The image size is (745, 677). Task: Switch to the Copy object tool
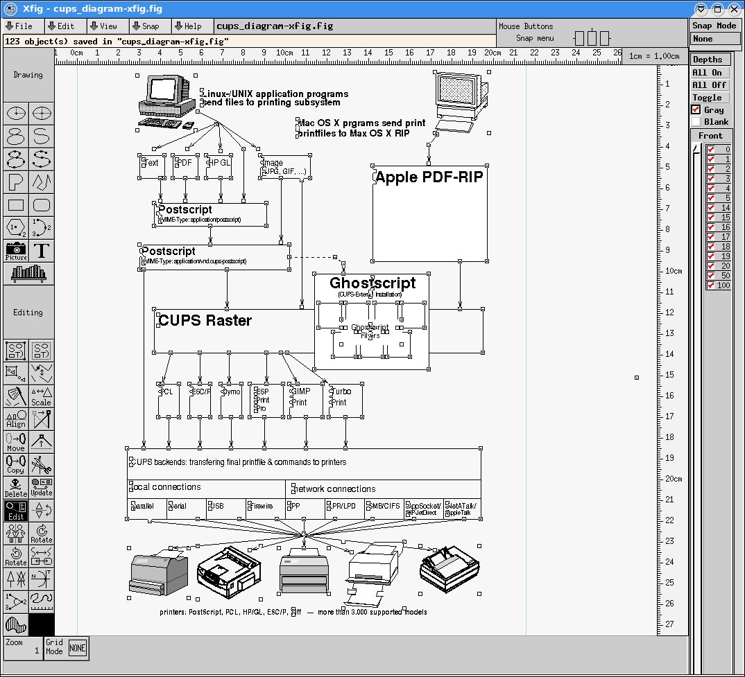tap(16, 465)
